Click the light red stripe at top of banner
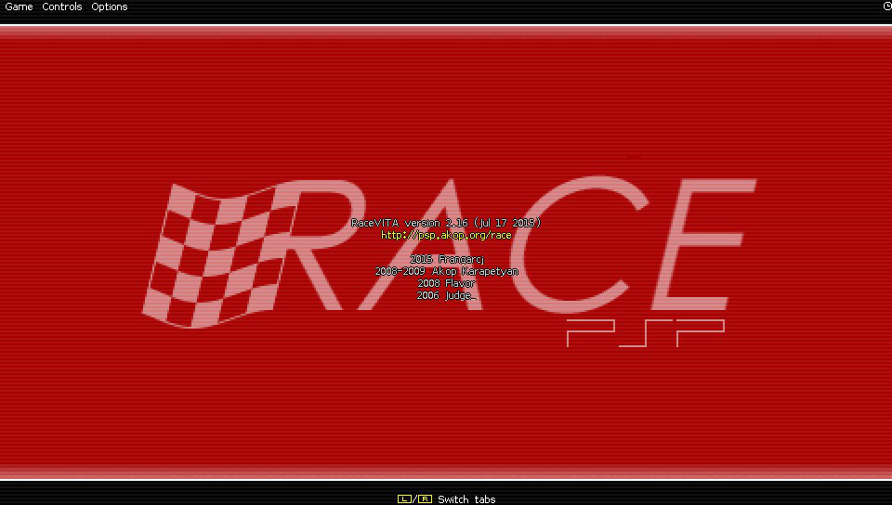Viewport: 892px width, 505px height. coord(446,31)
